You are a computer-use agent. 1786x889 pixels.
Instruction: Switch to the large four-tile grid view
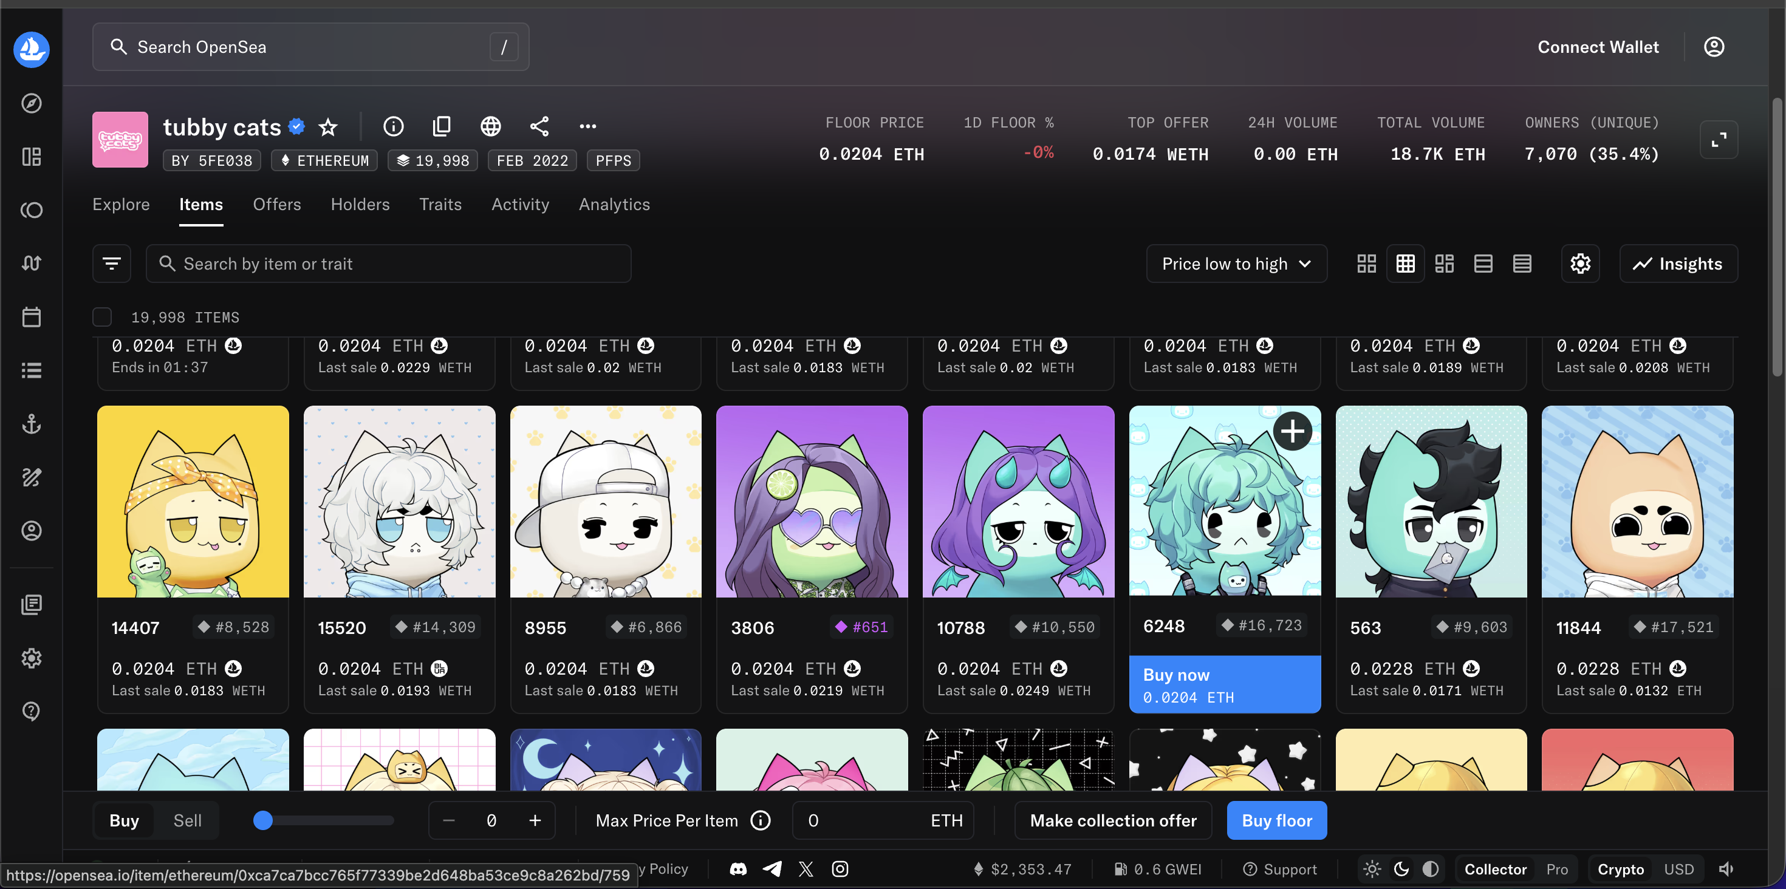(x=1366, y=264)
